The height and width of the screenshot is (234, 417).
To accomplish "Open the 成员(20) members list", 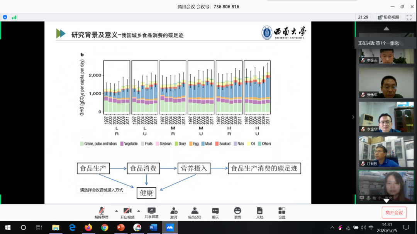I will [x=195, y=211].
